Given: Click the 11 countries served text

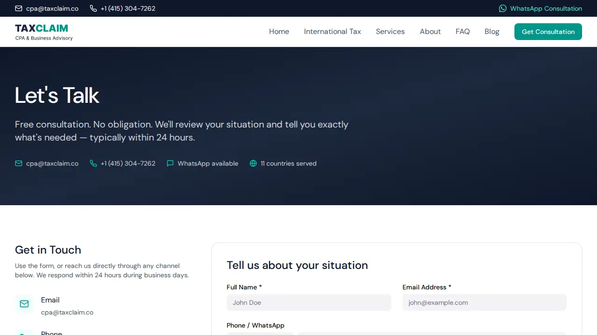Looking at the screenshot, I should [x=289, y=163].
